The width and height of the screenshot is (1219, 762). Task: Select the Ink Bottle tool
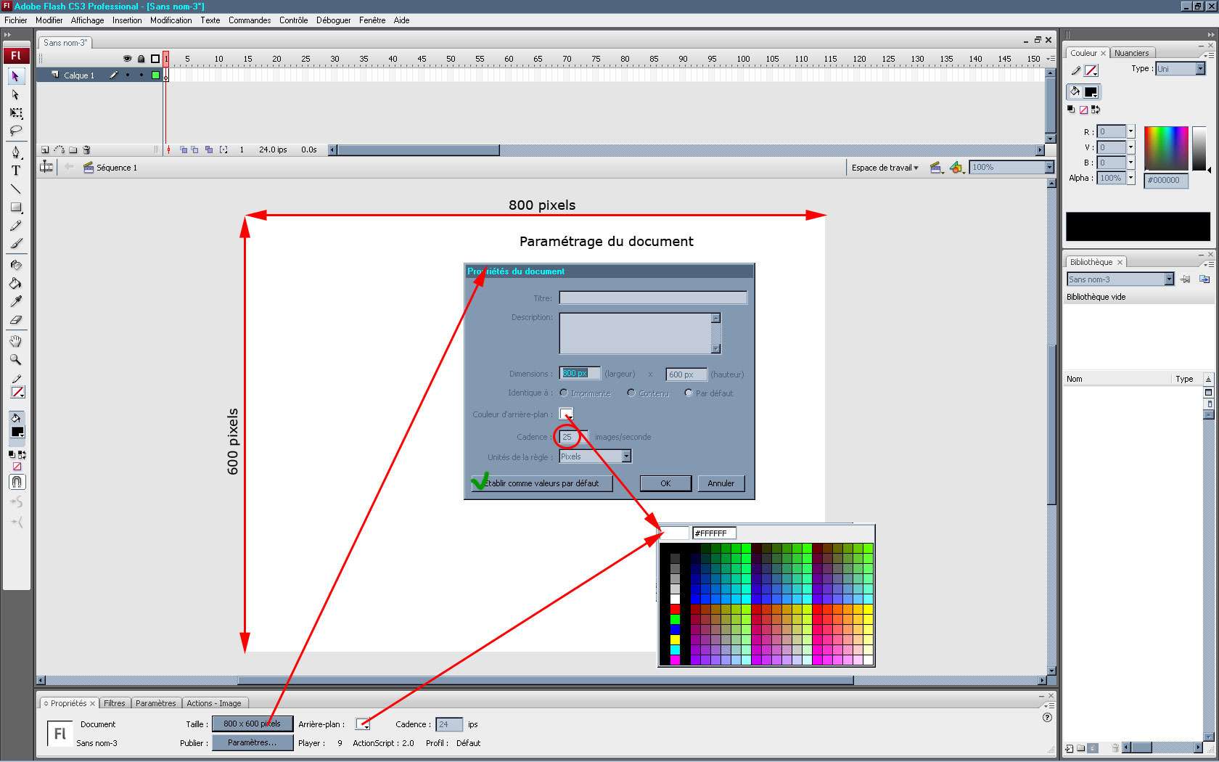point(16,265)
